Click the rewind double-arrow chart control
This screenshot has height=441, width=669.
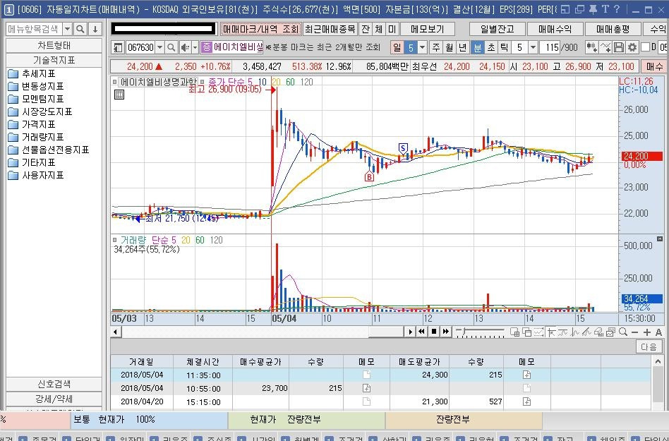tap(421, 332)
